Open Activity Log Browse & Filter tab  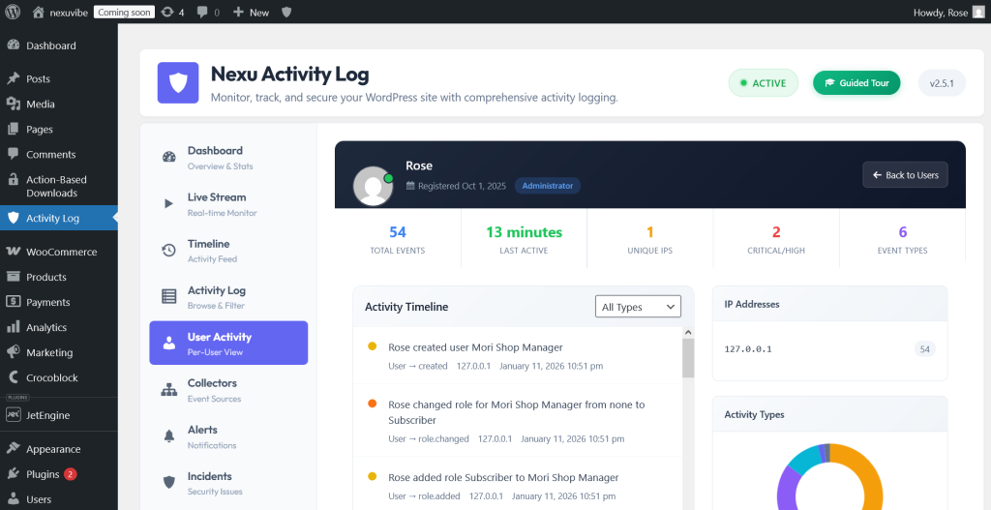point(228,297)
